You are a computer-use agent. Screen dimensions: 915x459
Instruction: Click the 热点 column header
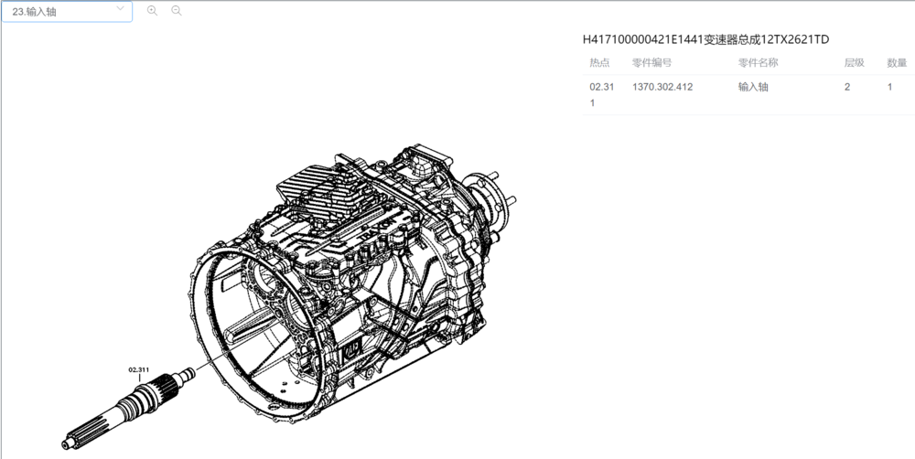pos(600,63)
